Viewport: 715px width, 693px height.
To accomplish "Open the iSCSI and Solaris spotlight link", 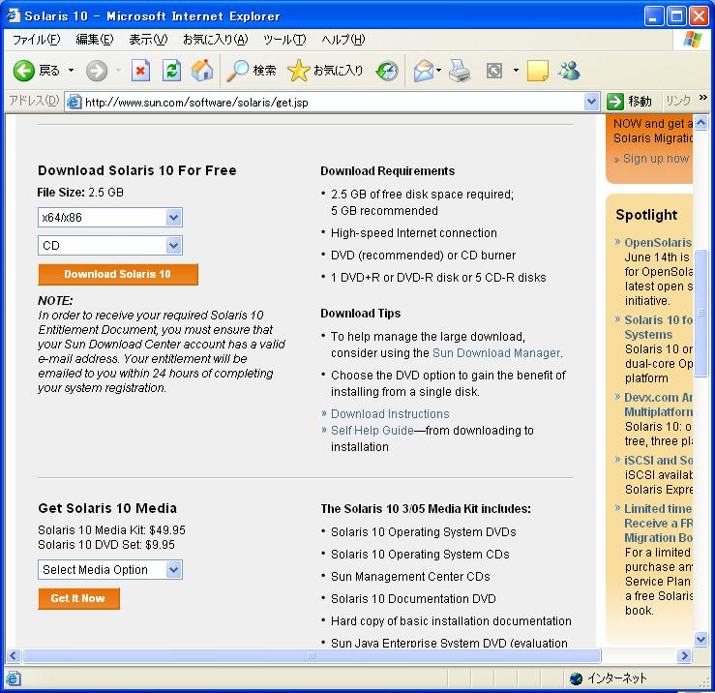I will point(658,461).
